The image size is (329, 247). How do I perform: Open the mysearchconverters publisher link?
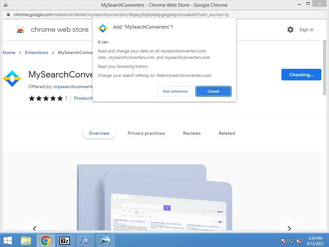[x=73, y=87]
